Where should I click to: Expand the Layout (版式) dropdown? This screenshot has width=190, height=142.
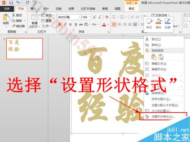(47, 15)
